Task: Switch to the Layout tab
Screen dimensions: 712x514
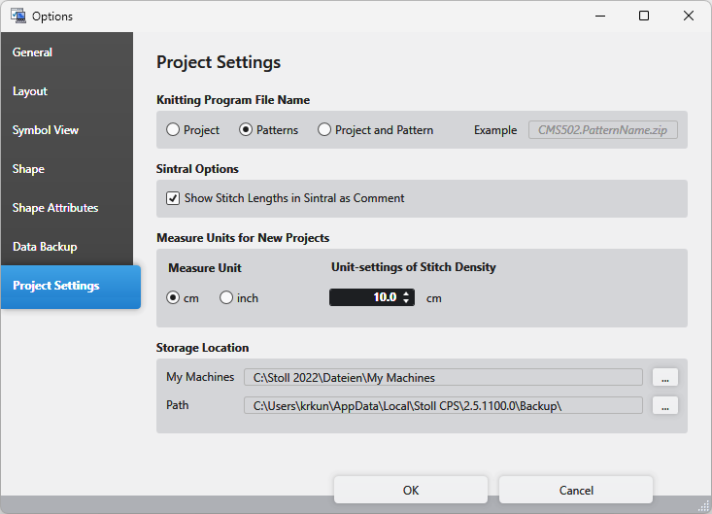Action: [x=30, y=91]
